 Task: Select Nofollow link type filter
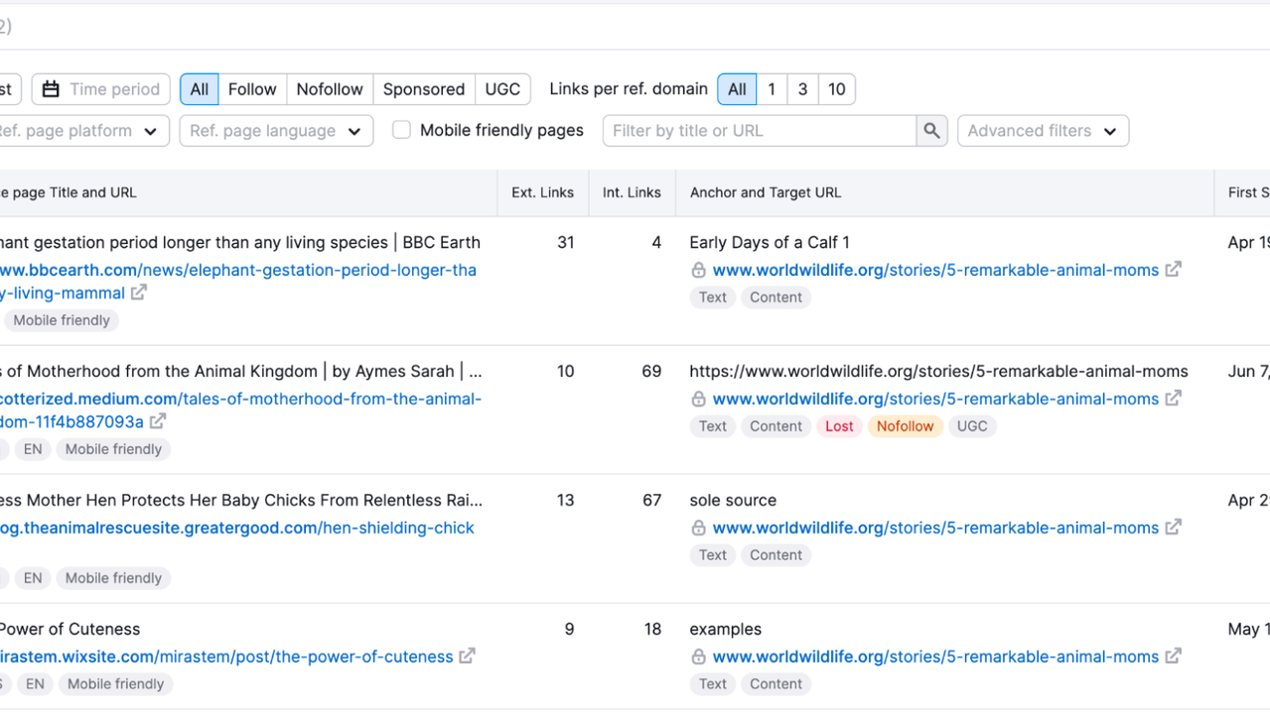click(329, 89)
